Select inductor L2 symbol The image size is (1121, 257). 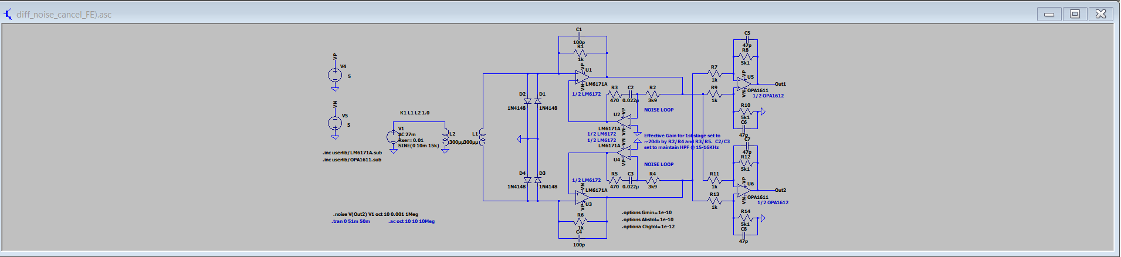[x=445, y=138]
